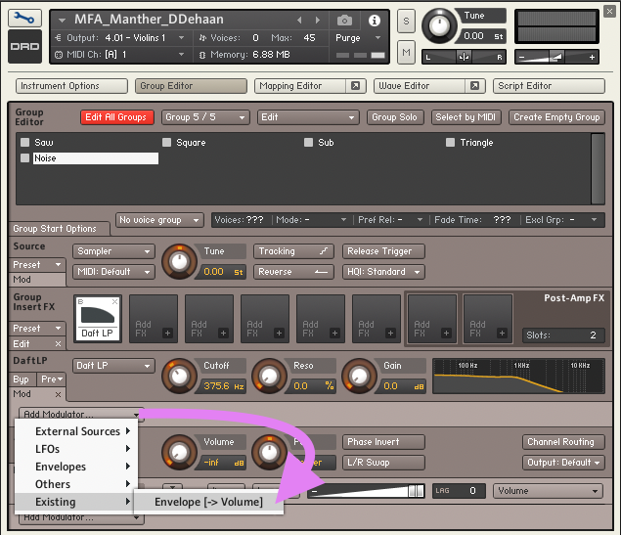This screenshot has height=535, width=621.
Task: Click the instrument info icon
Action: 374,21
